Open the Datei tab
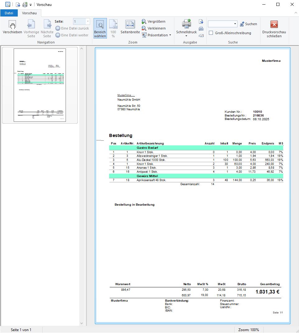Viewport: 299px width, 333px height. point(9,13)
